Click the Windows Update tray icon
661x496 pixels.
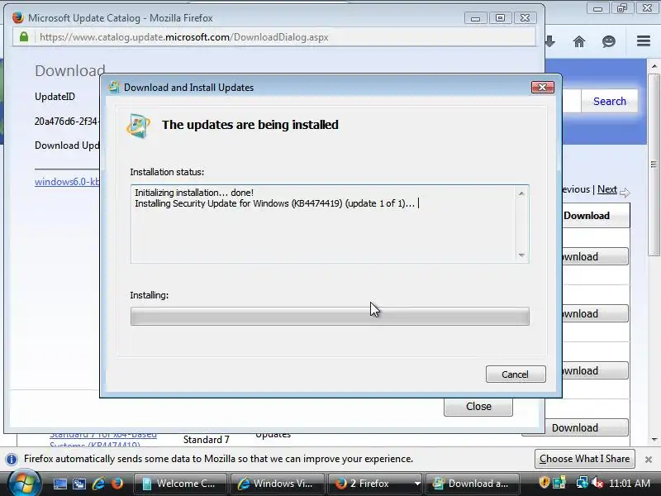tap(559, 483)
